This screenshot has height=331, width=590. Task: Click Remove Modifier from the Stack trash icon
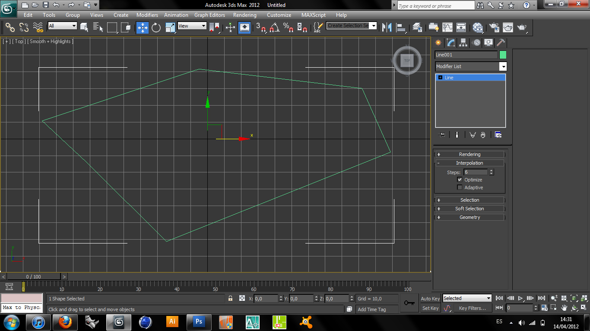(x=483, y=135)
